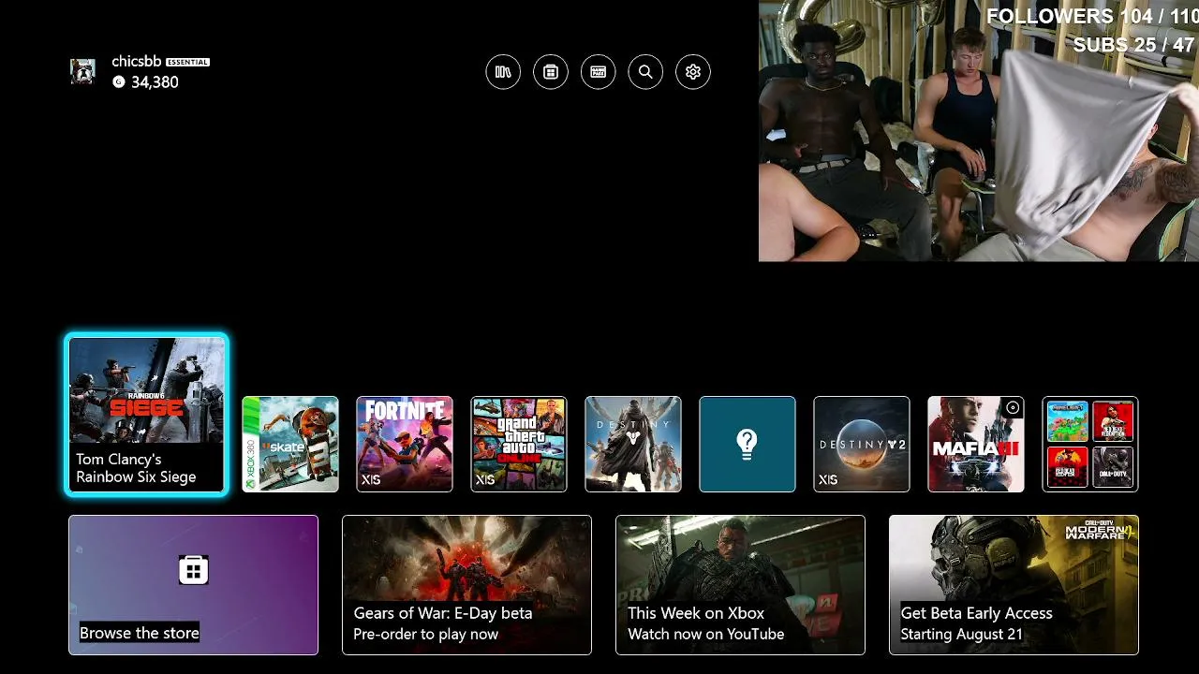Select the chicsbb profile avatar
Viewport: 1199px width, 674px height.
tap(82, 72)
